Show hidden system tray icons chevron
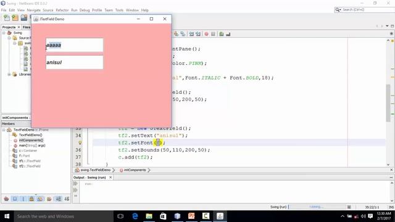Image resolution: width=395 pixels, height=222 pixels. (343, 216)
